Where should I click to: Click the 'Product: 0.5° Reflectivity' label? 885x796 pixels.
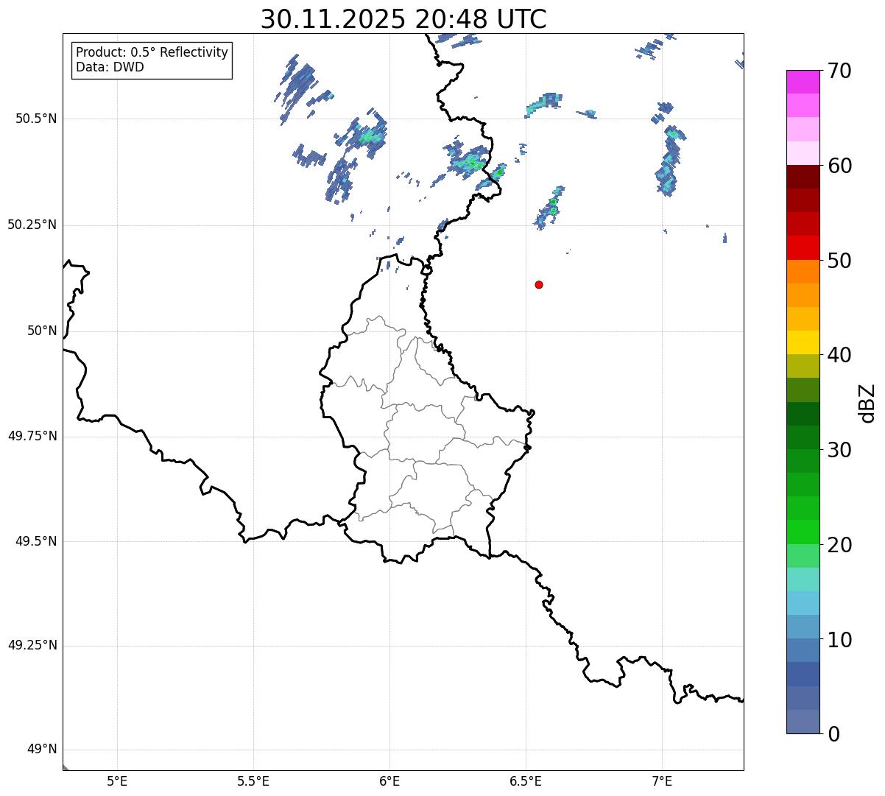(x=152, y=53)
